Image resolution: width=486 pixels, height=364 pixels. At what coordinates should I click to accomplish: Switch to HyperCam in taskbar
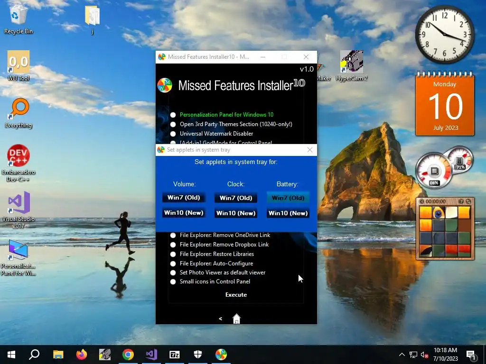pyautogui.click(x=105, y=355)
